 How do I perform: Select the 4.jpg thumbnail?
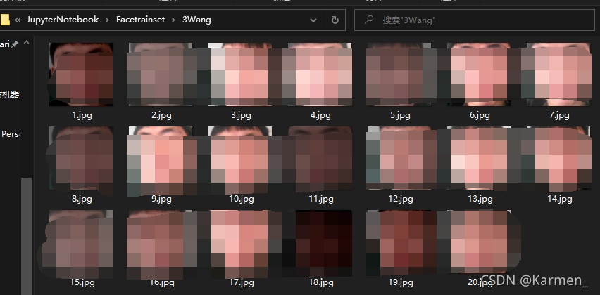[320, 74]
